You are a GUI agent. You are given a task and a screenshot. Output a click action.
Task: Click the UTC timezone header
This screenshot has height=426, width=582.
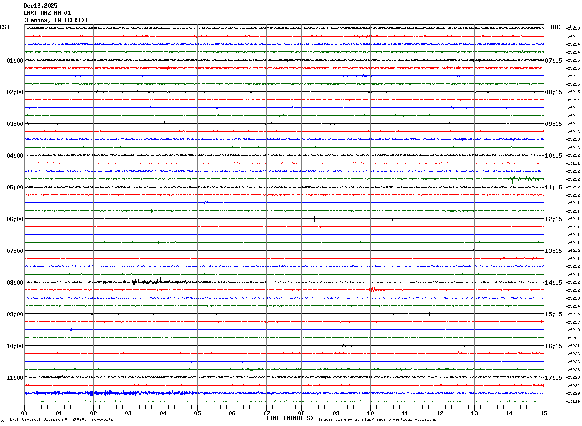[x=556, y=27]
